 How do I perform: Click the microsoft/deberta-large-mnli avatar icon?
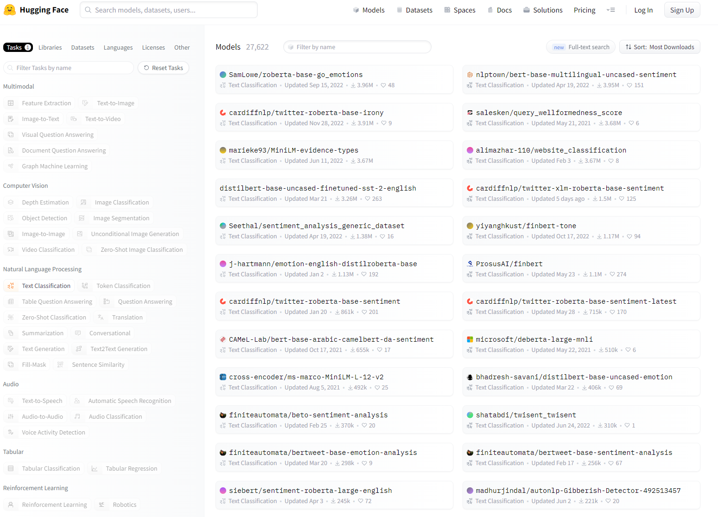pyautogui.click(x=470, y=339)
